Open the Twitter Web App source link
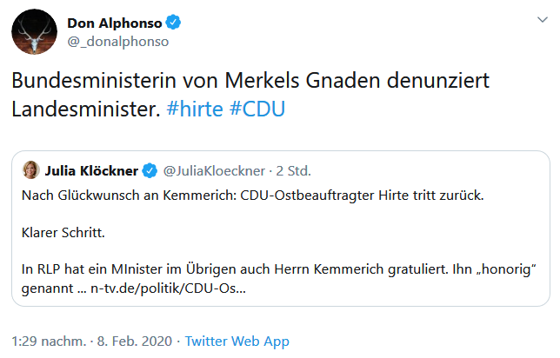 pyautogui.click(x=237, y=341)
